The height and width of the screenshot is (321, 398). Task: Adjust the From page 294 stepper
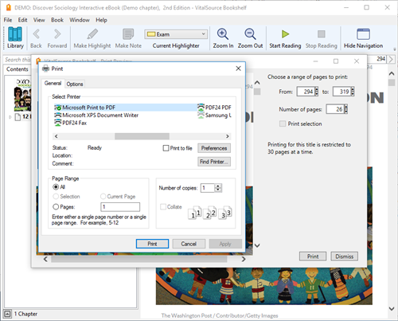[316, 92]
